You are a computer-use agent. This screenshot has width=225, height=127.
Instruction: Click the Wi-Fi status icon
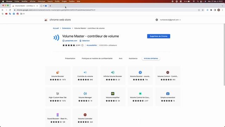tap(194, 1)
